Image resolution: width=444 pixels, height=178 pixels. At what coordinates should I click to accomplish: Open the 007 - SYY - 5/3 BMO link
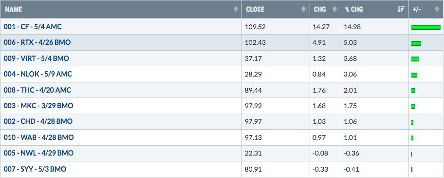35,169
